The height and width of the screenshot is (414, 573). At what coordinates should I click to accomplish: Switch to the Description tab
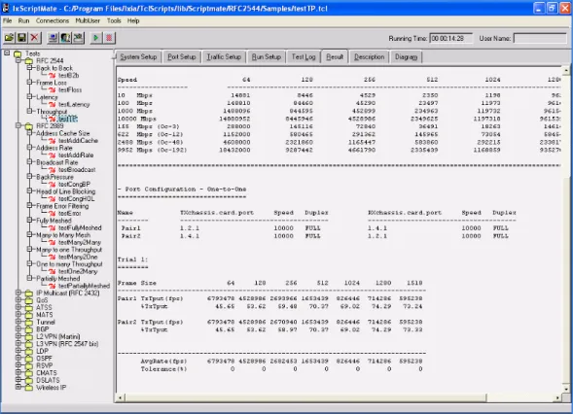[369, 57]
